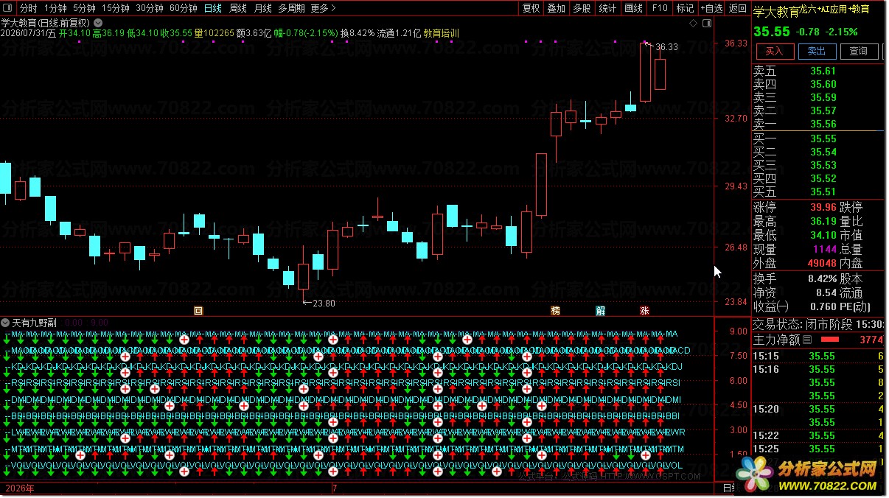Click the 买一 price 35.55

823,138
